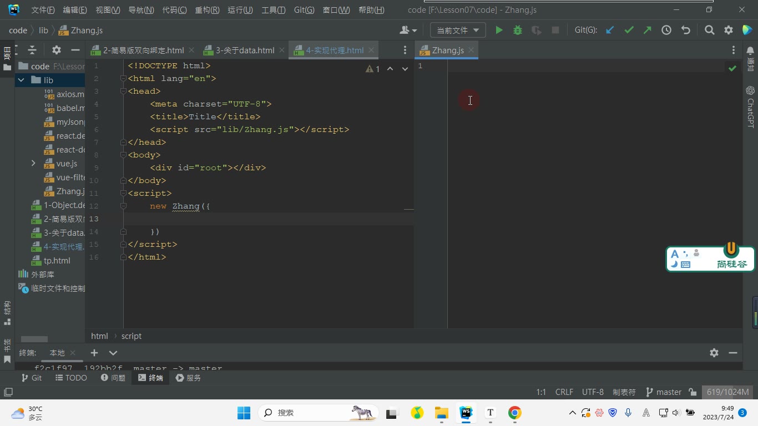758x426 pixels.
Task: Open notifications bell in right sidebar
Action: pyautogui.click(x=750, y=51)
